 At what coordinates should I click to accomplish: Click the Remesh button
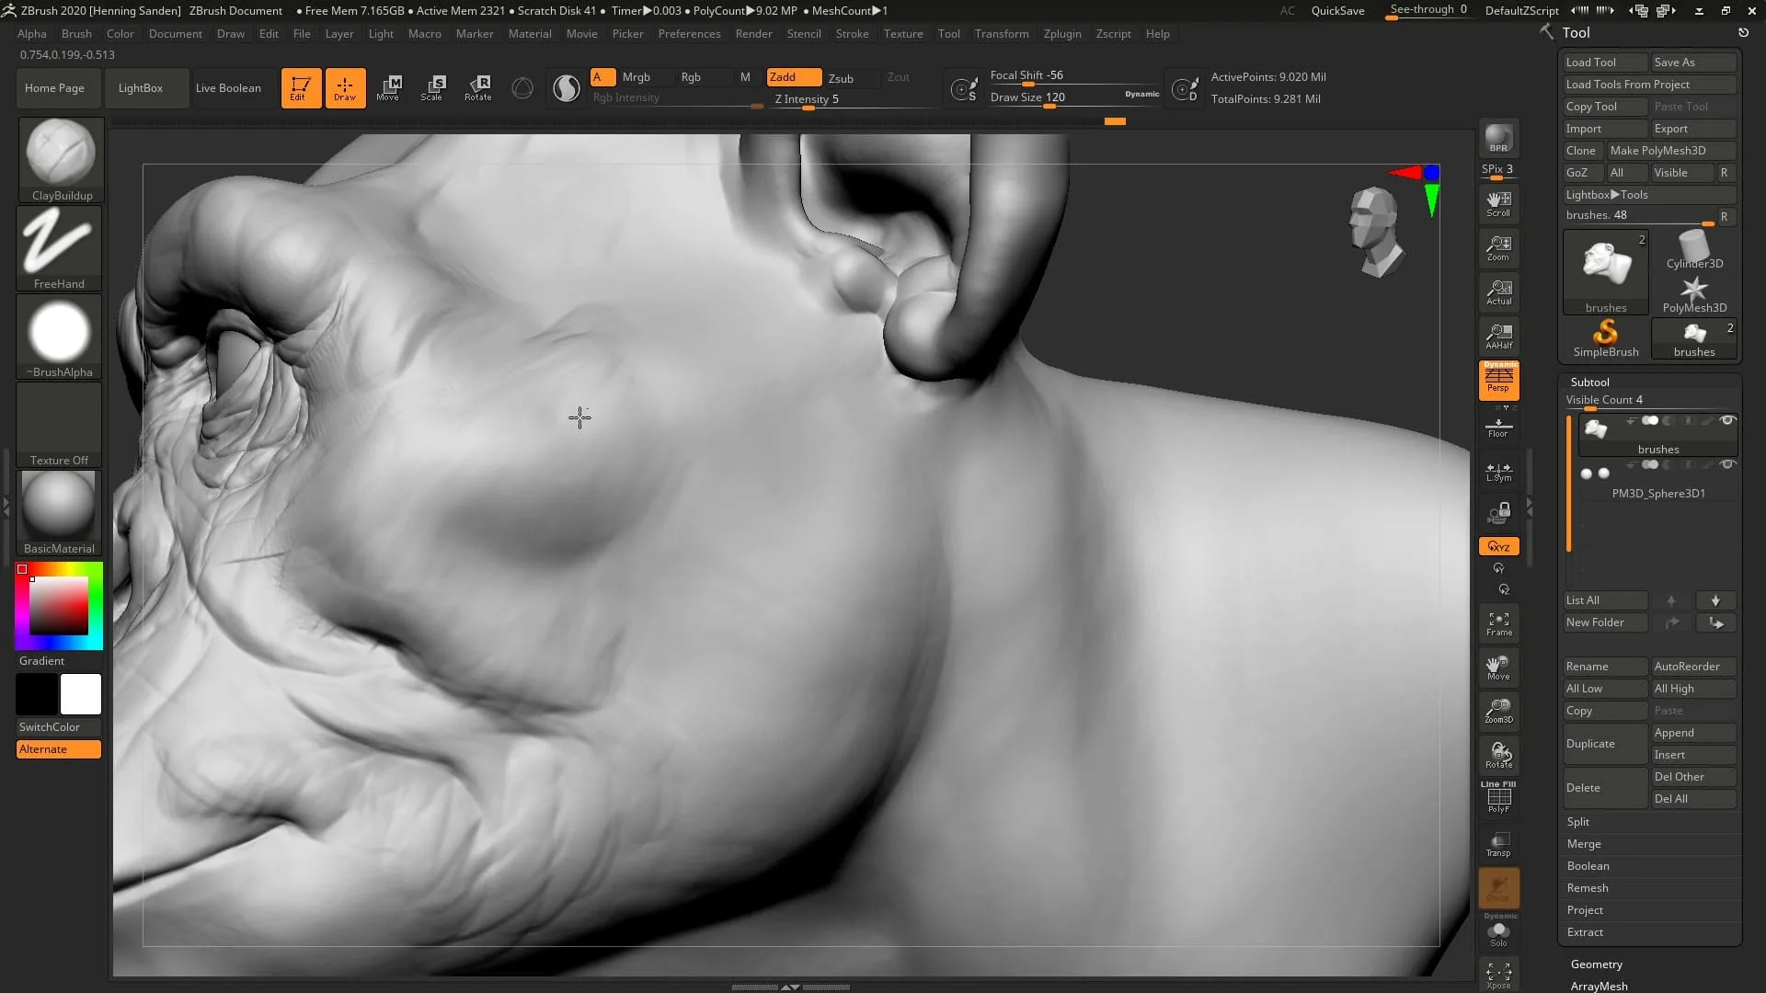pyautogui.click(x=1587, y=886)
